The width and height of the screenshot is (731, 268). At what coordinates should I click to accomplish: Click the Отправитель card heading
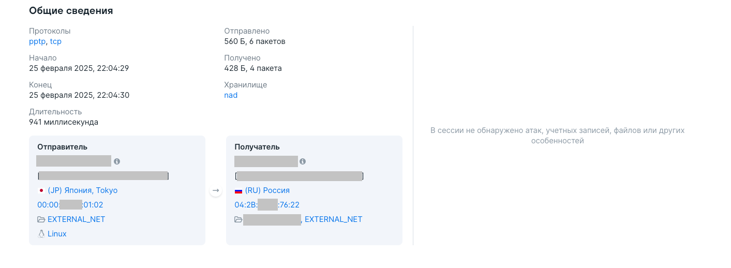[62, 147]
